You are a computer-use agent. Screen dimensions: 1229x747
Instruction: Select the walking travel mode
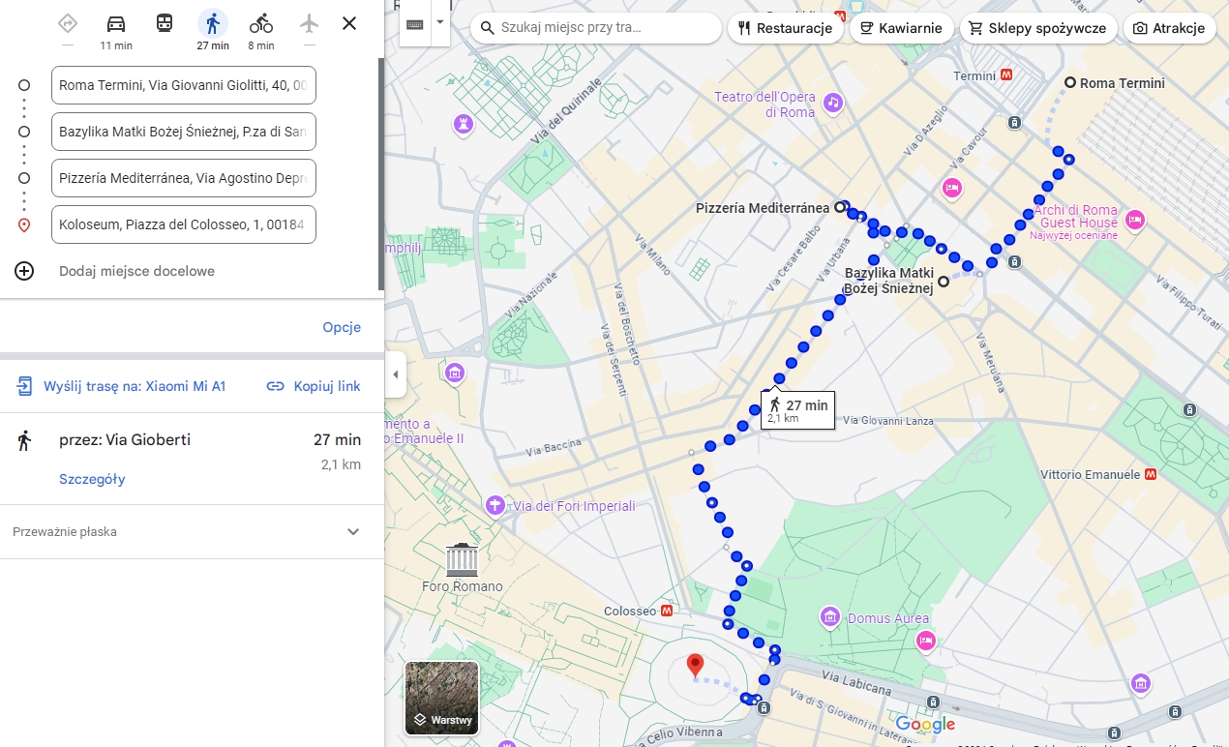213,23
